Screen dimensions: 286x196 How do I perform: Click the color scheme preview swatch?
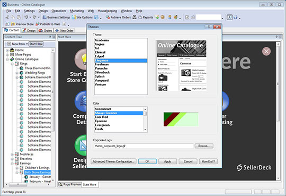pyautogui.click(x=181, y=120)
